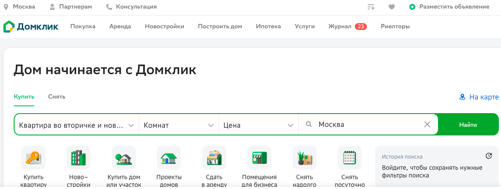This screenshot has height=189, width=501.
Task: Click the Снять посуточно calendar icon
Action: [x=350, y=158]
